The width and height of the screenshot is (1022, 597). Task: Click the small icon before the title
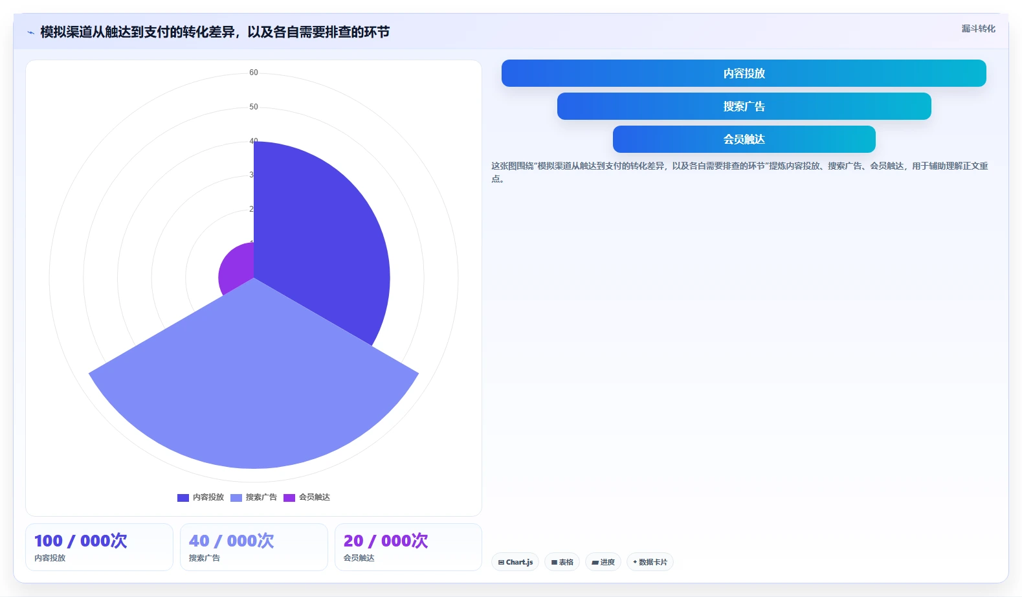click(x=30, y=32)
